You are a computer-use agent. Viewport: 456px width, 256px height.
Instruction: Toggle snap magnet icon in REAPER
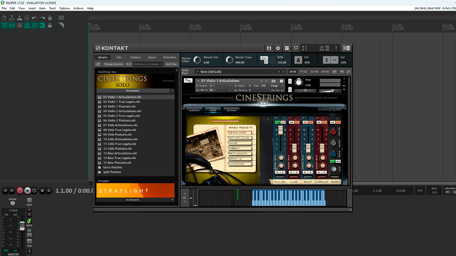(x=42, y=25)
